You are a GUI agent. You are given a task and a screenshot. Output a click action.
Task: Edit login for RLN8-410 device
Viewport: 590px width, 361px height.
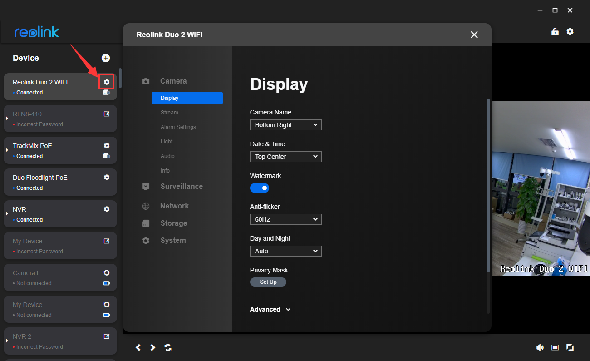pyautogui.click(x=107, y=114)
